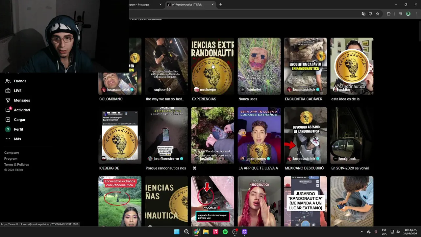Open the ENCUENTRA CADÁVER EN RANDONAUTICA thumbnail
The width and height of the screenshot is (421, 237).
click(306, 66)
